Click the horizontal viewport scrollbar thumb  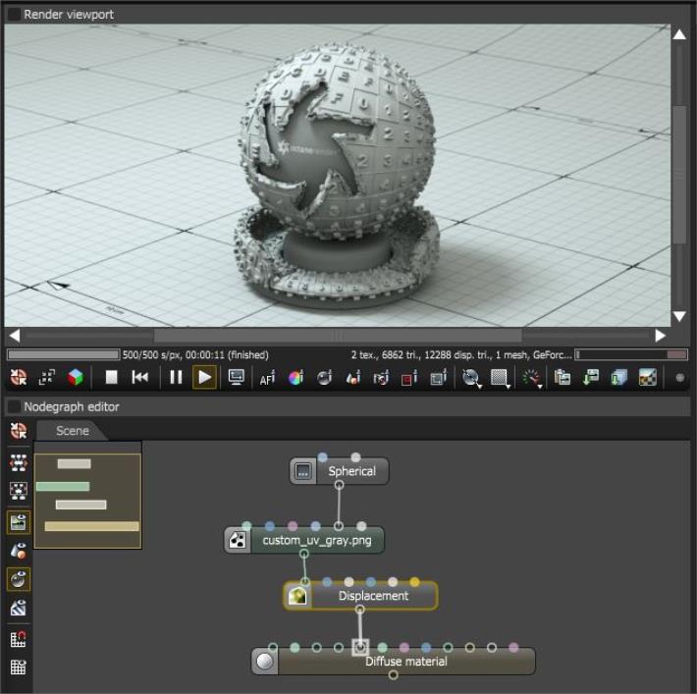click(x=338, y=335)
